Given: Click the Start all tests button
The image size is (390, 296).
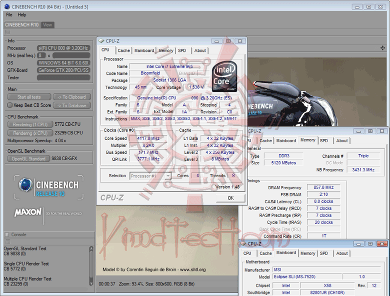Looking at the screenshot, I should click(x=29, y=97).
